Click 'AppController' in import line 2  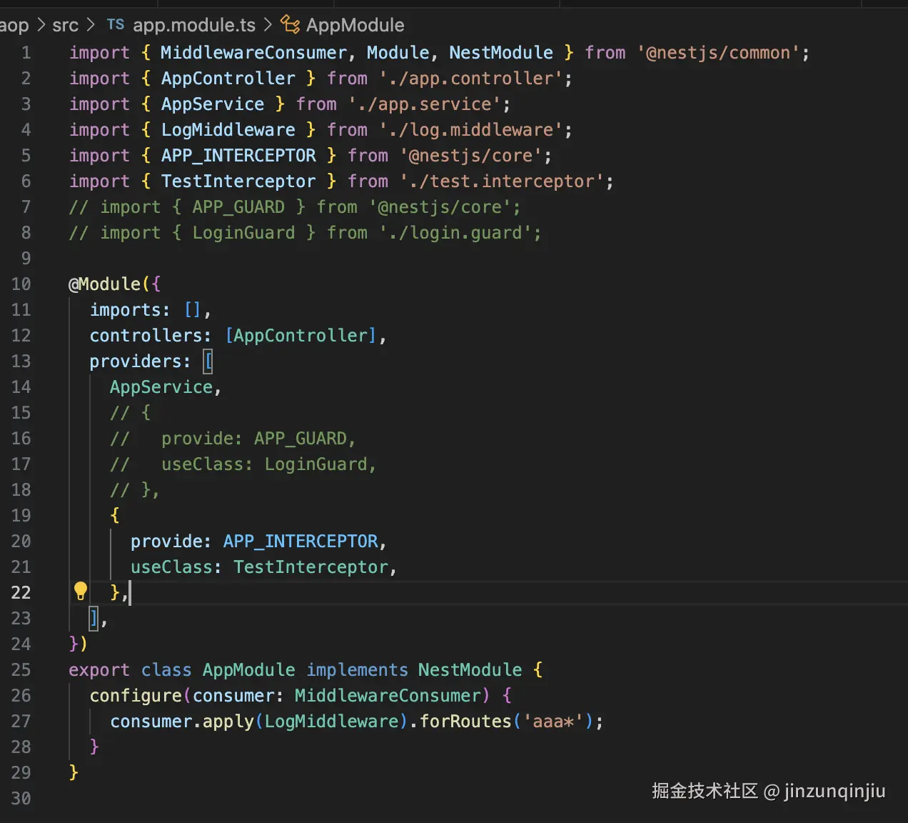point(228,78)
